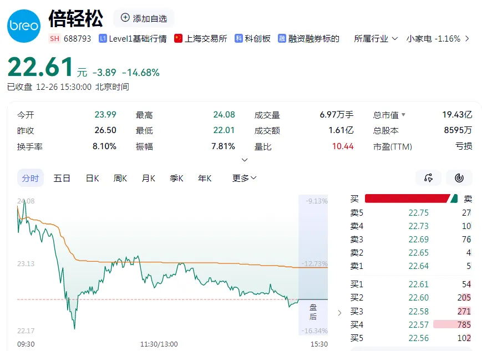Switch to the 五日 chart tab
Image resolution: width=482 pixels, height=351 pixels.
pyautogui.click(x=62, y=178)
